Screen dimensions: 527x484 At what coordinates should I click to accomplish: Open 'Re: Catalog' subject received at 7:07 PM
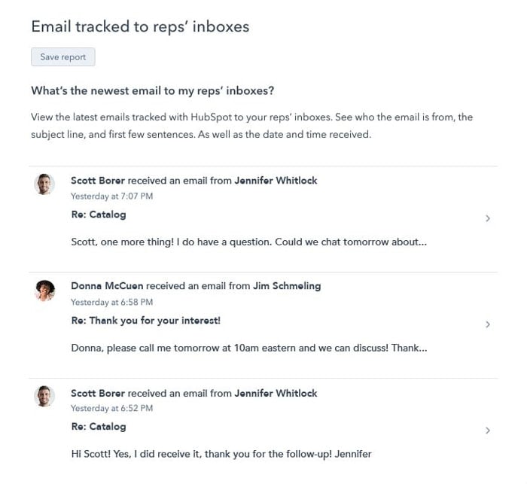tap(98, 215)
